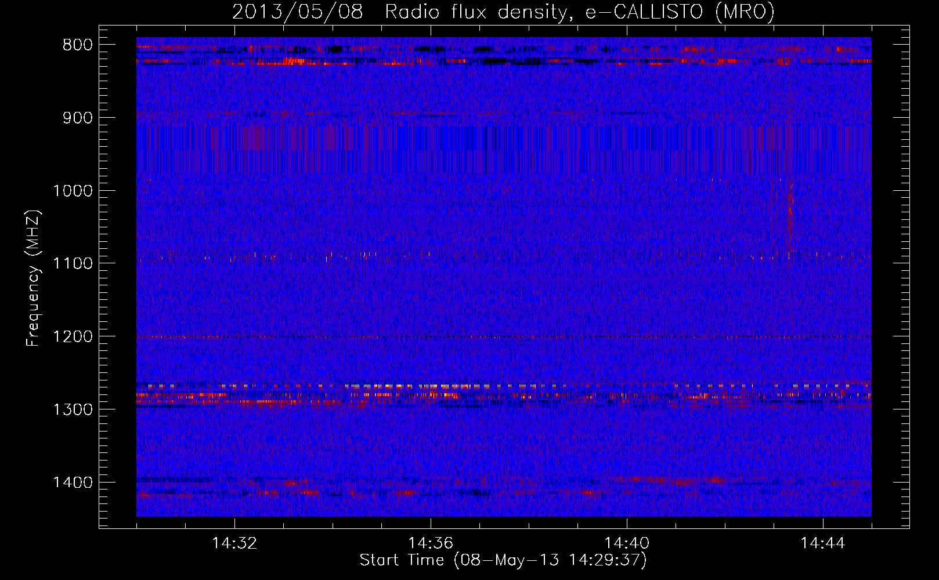Click the plot title "Radio flux density, e-CALLISTO (MRO)"
The width and height of the screenshot is (939, 580).
coord(580,12)
